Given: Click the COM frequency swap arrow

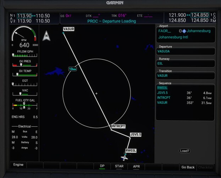Looking at the screenshot, I should [188, 15].
